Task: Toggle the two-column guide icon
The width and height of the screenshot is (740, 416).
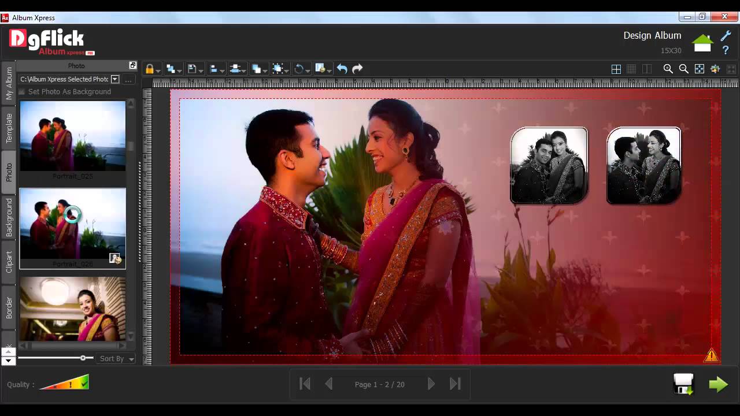Action: point(647,69)
